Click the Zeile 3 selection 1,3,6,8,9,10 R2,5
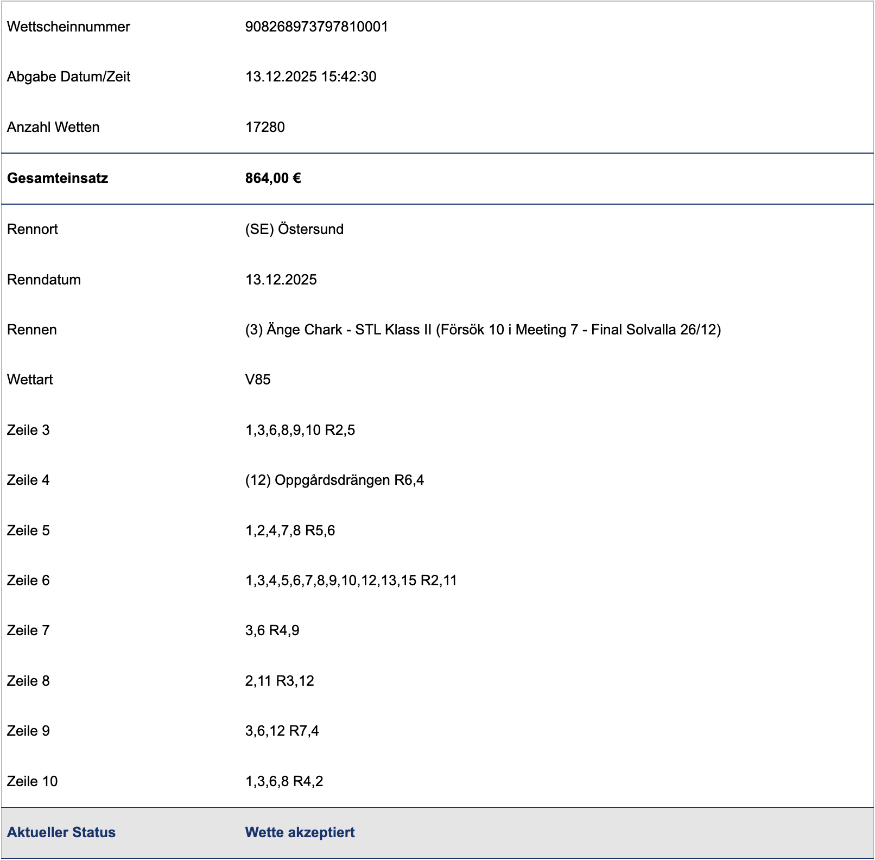This screenshot has height=860, width=875. pos(300,430)
